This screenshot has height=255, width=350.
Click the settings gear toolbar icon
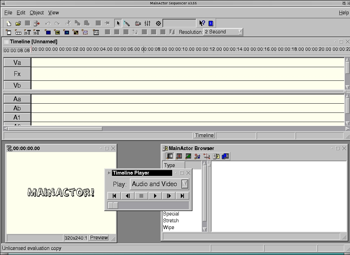pyautogui.click(x=158, y=23)
